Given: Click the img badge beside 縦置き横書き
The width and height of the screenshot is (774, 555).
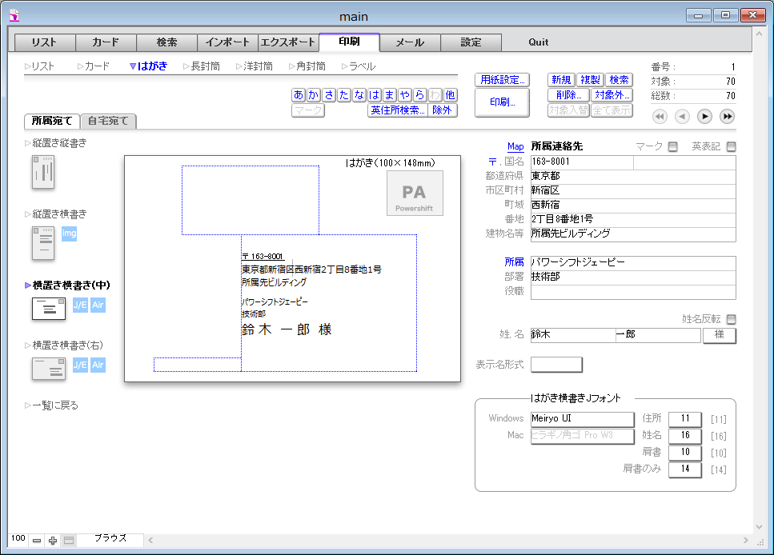Looking at the screenshot, I should (x=69, y=234).
